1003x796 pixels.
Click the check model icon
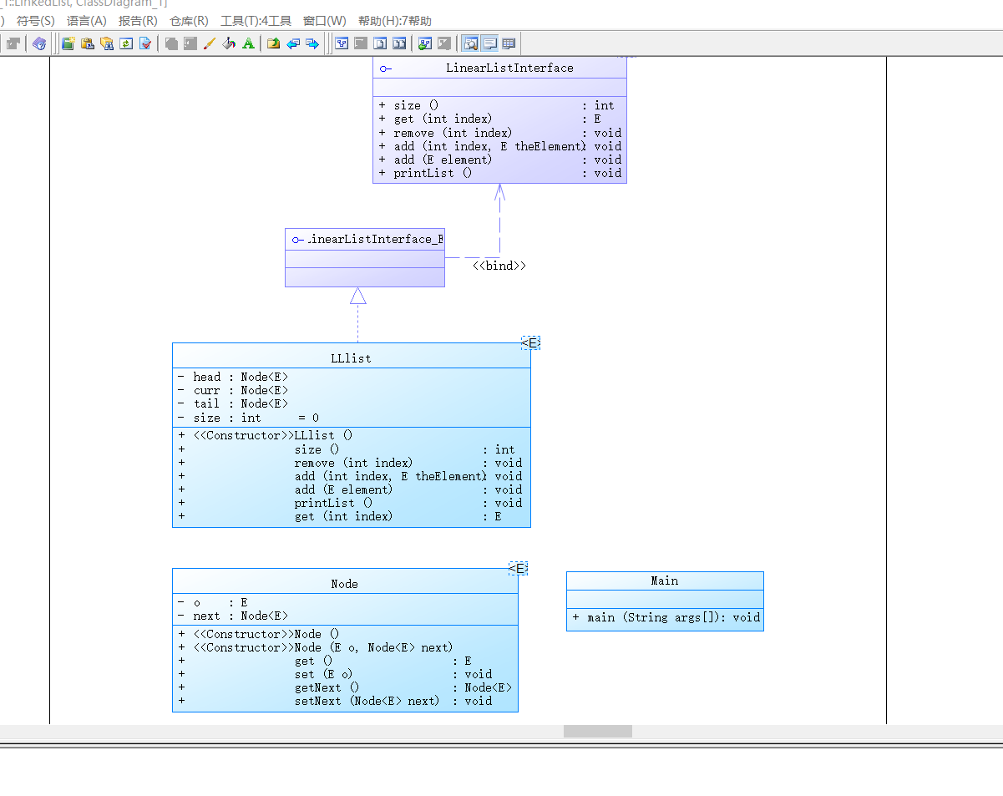click(145, 43)
